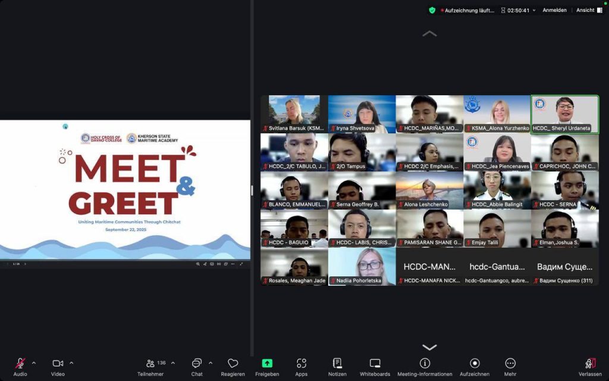Viewport: 609px width, 381px height.
Task: Click the green encryption shield icon
Action: [x=432, y=10]
